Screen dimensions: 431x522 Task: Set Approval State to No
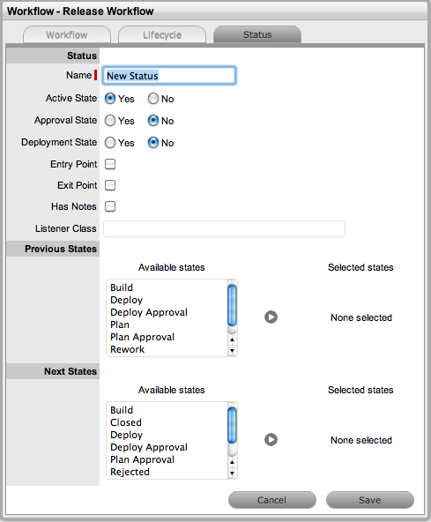point(153,121)
